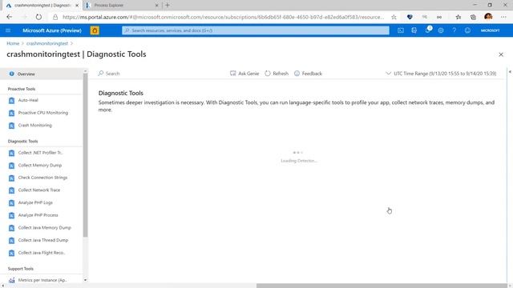
Task: Switch to Process Explorer browser tab
Action: pyautogui.click(x=122, y=6)
